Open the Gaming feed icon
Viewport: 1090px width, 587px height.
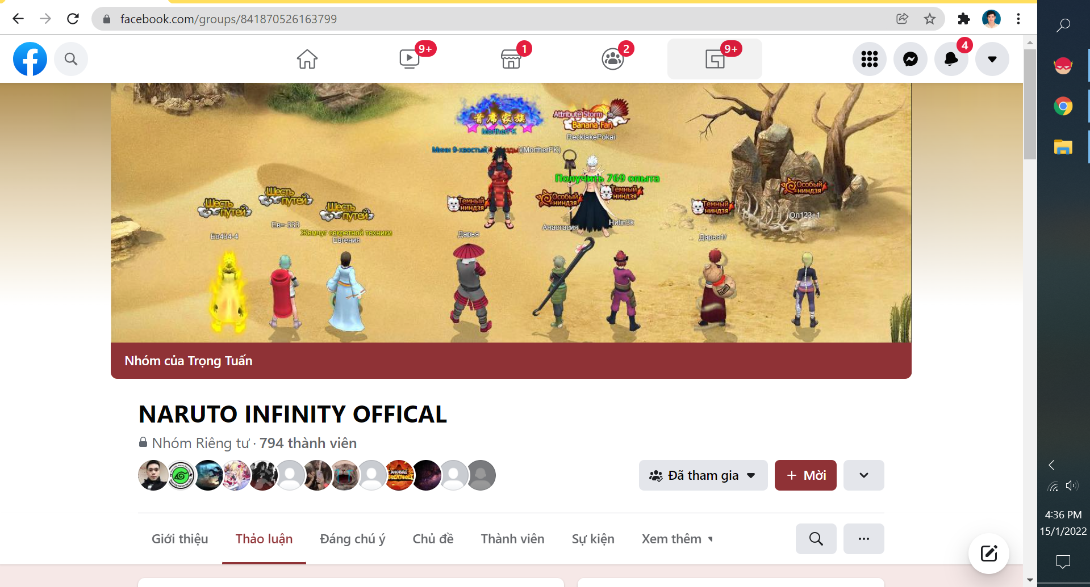[x=715, y=59]
